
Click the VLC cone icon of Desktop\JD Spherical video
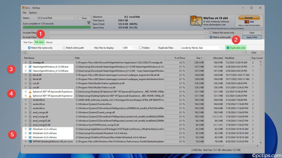tap(30, 92)
